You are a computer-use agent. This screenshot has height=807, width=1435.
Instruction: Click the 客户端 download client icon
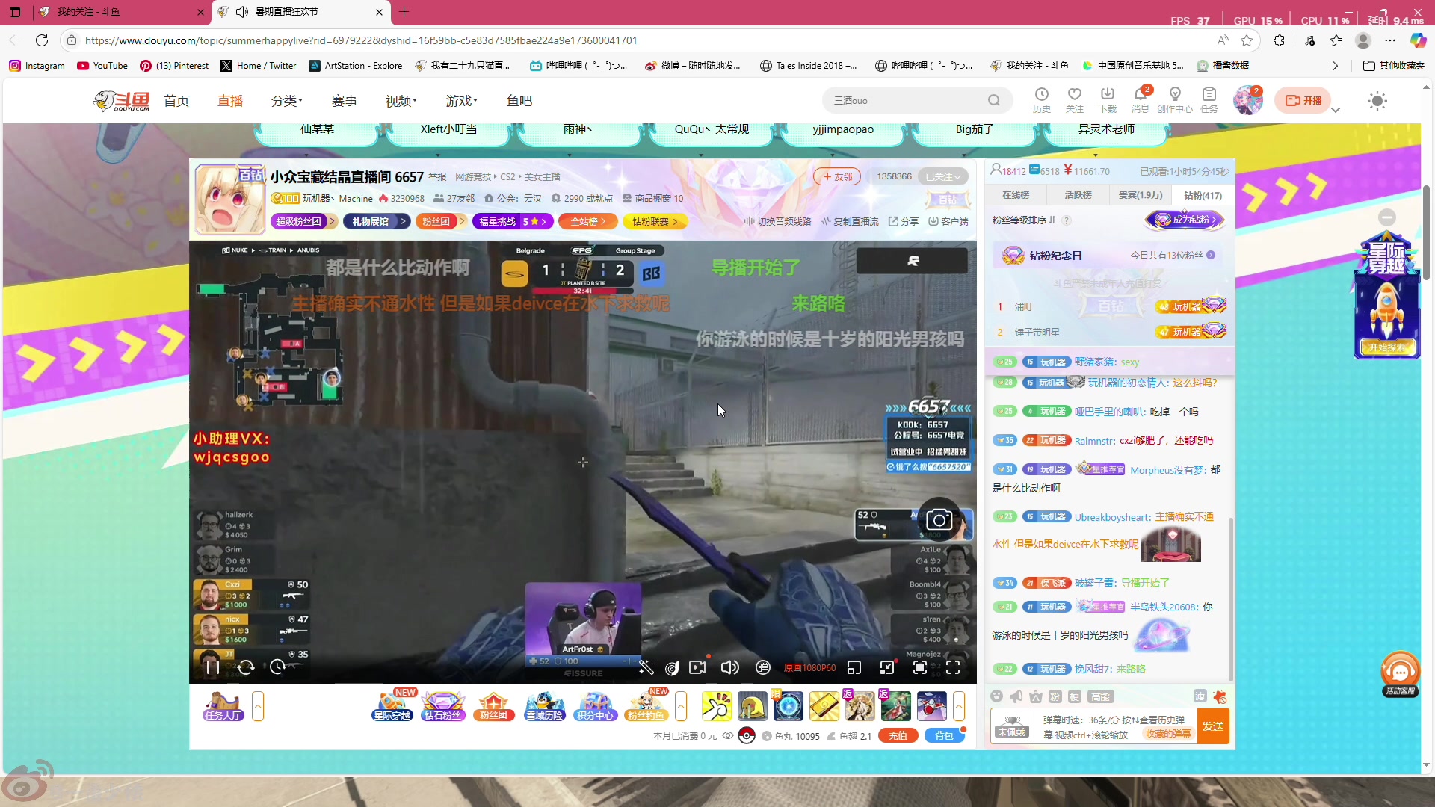[x=948, y=221]
